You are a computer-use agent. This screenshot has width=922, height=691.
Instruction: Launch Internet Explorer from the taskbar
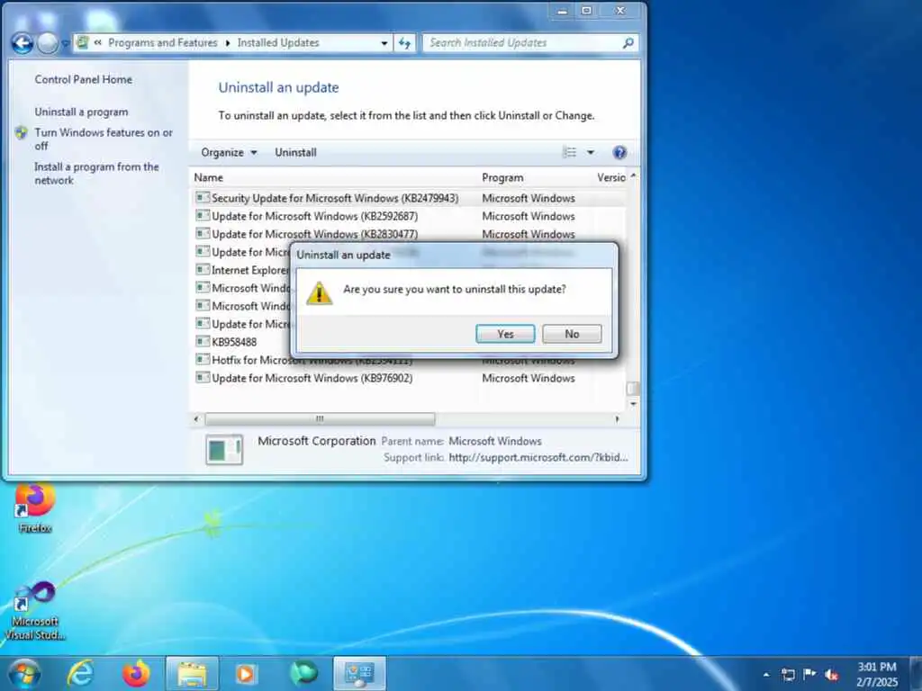[80, 673]
